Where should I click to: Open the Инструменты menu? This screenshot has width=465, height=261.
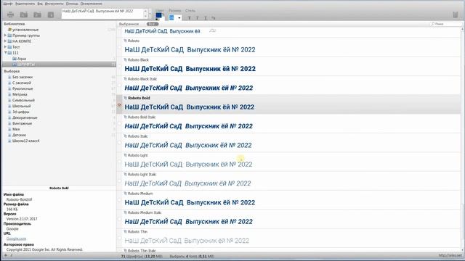(54, 4)
